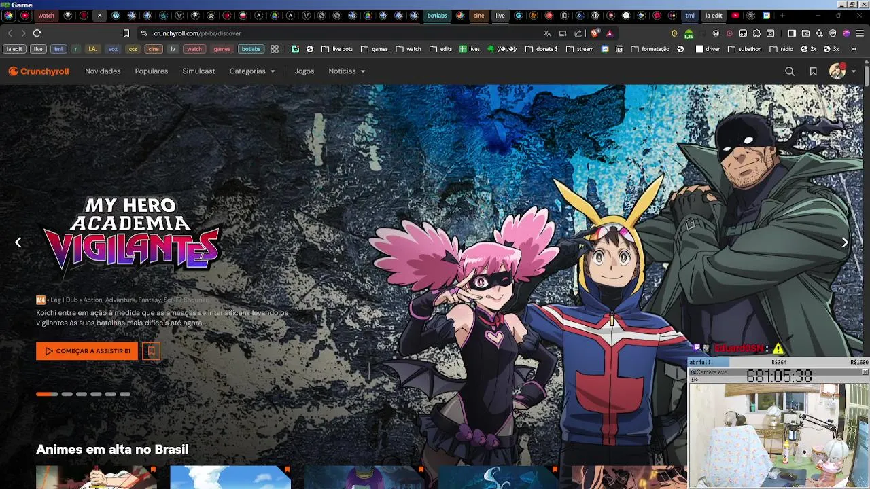Viewport: 870px width, 489px height.
Task: Click browser back arrow
Action: [x=10, y=33]
